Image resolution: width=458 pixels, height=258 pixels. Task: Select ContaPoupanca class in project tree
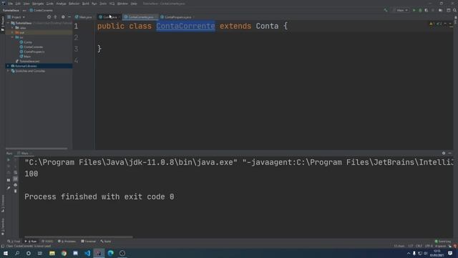(32, 52)
